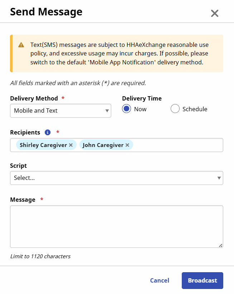Image resolution: width=234 pixels, height=294 pixels.
Task: Click the info icon beside Recipients
Action: [47, 132]
